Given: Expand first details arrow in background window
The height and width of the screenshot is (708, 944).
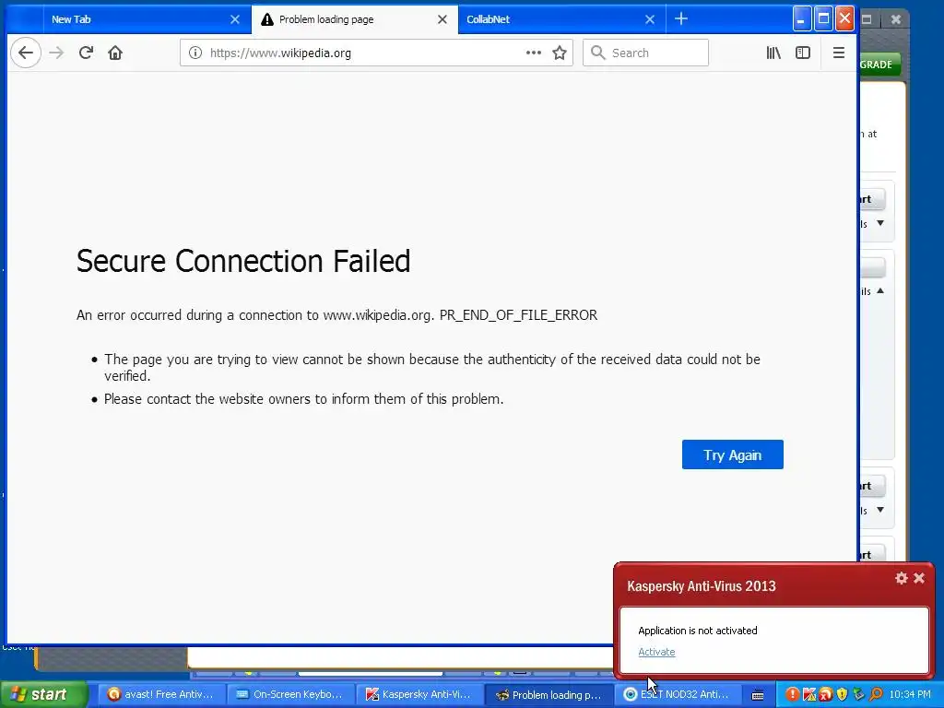Looking at the screenshot, I should click(x=880, y=223).
